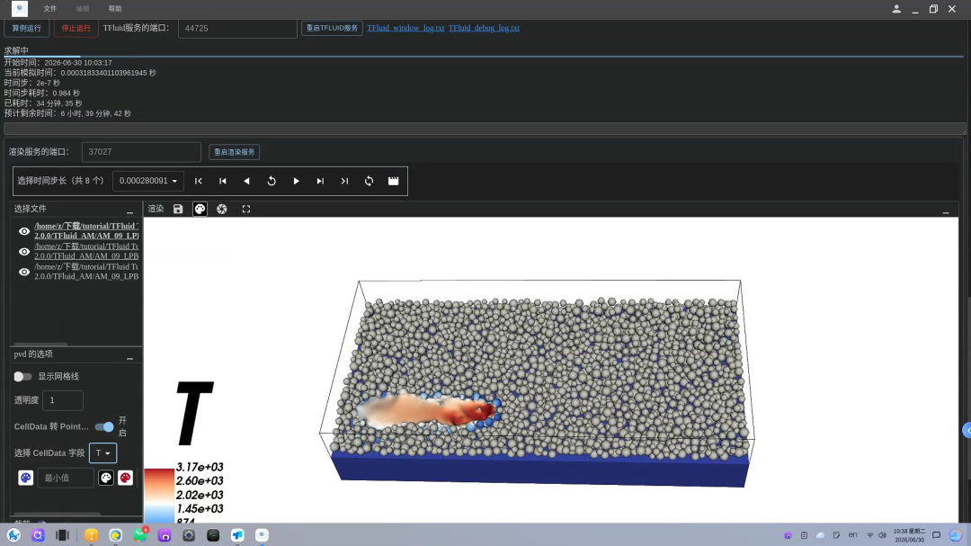Open launcher icon in taskbar
This screenshot has width=971, height=546.
[13, 535]
